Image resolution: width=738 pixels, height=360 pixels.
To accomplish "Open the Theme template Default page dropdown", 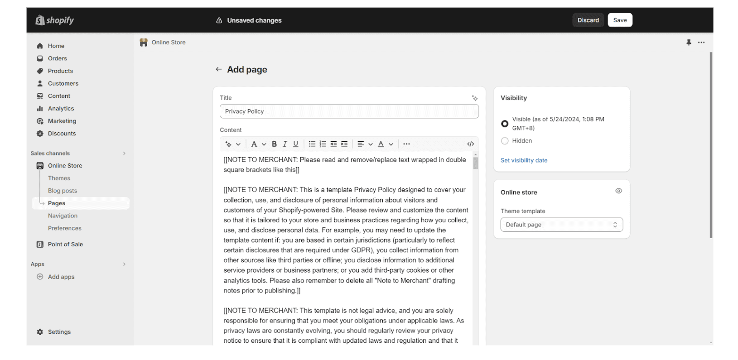I will (x=562, y=225).
